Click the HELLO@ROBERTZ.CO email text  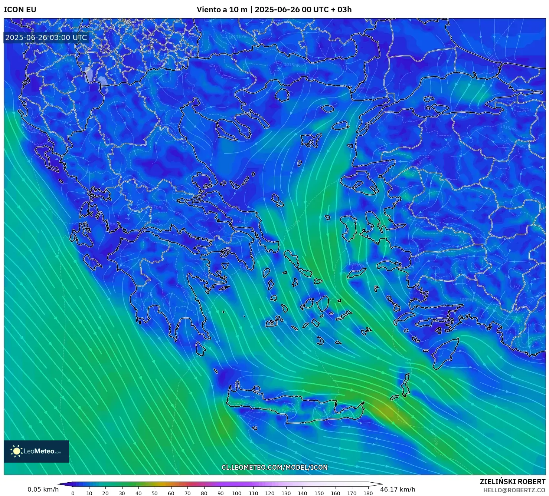point(514,490)
